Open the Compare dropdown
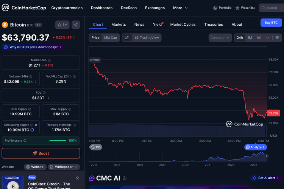The height and width of the screenshot is (189, 284). (220, 38)
